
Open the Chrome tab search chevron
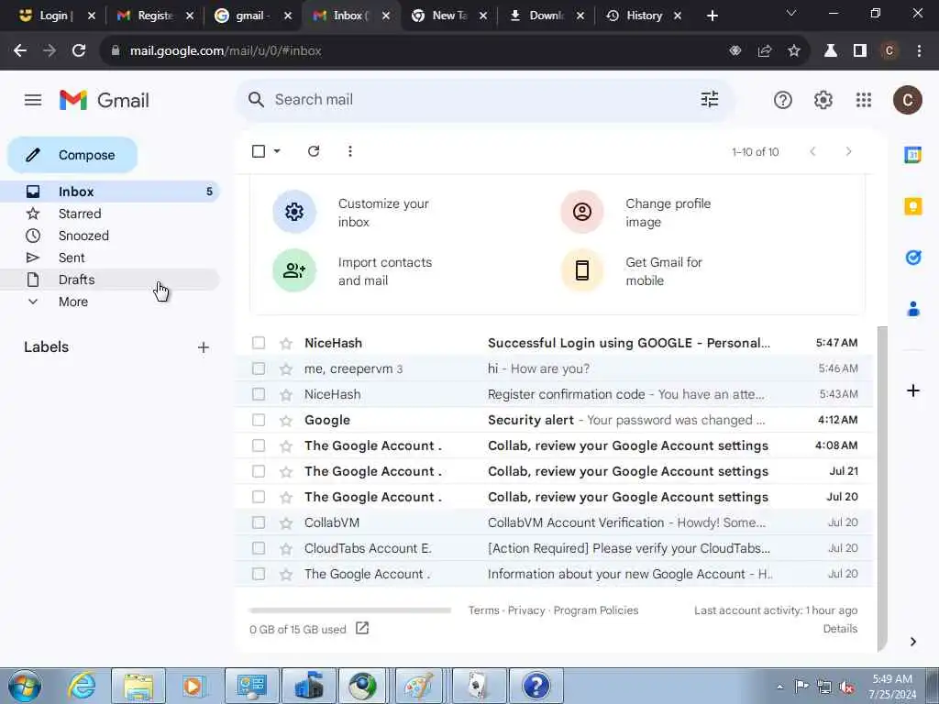click(791, 13)
